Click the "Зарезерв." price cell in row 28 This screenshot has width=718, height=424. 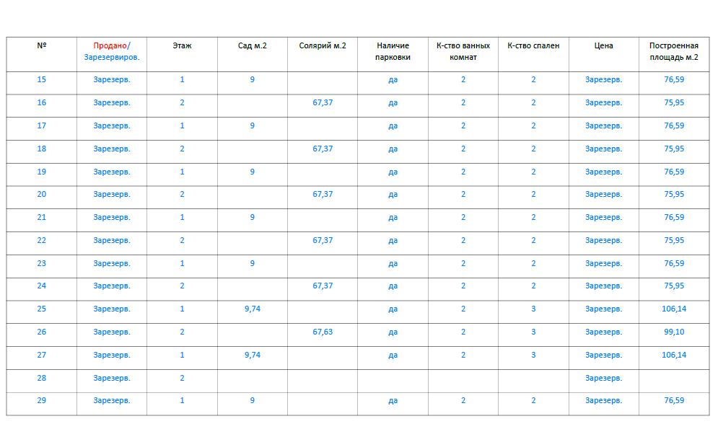tap(604, 378)
